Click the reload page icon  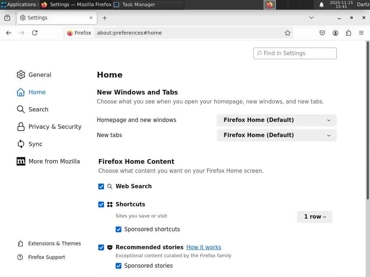tap(35, 33)
